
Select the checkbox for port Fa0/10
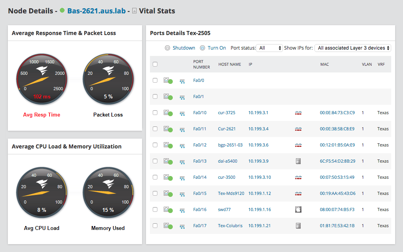pyautogui.click(x=155, y=113)
